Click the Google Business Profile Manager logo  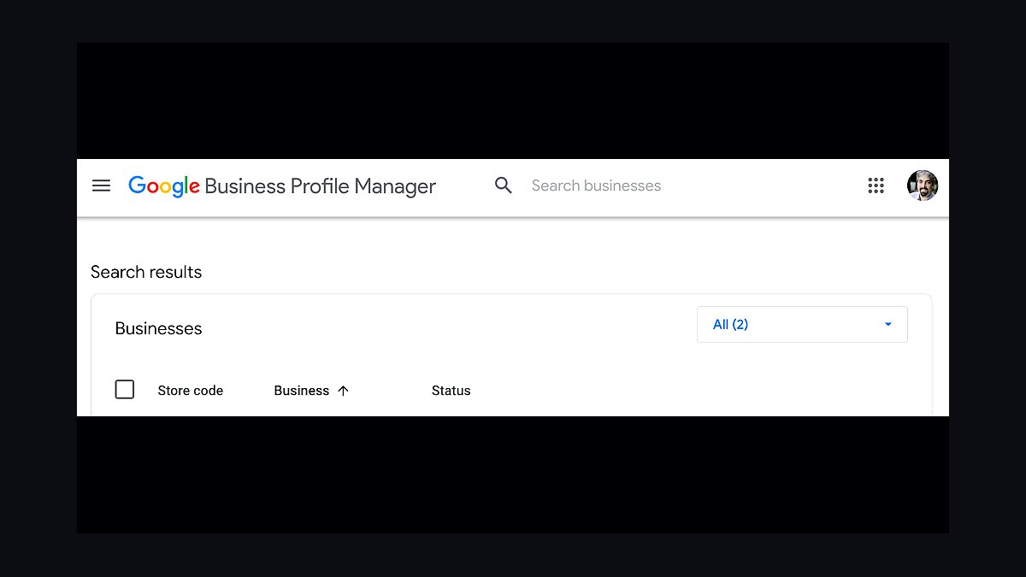pyautogui.click(x=282, y=186)
